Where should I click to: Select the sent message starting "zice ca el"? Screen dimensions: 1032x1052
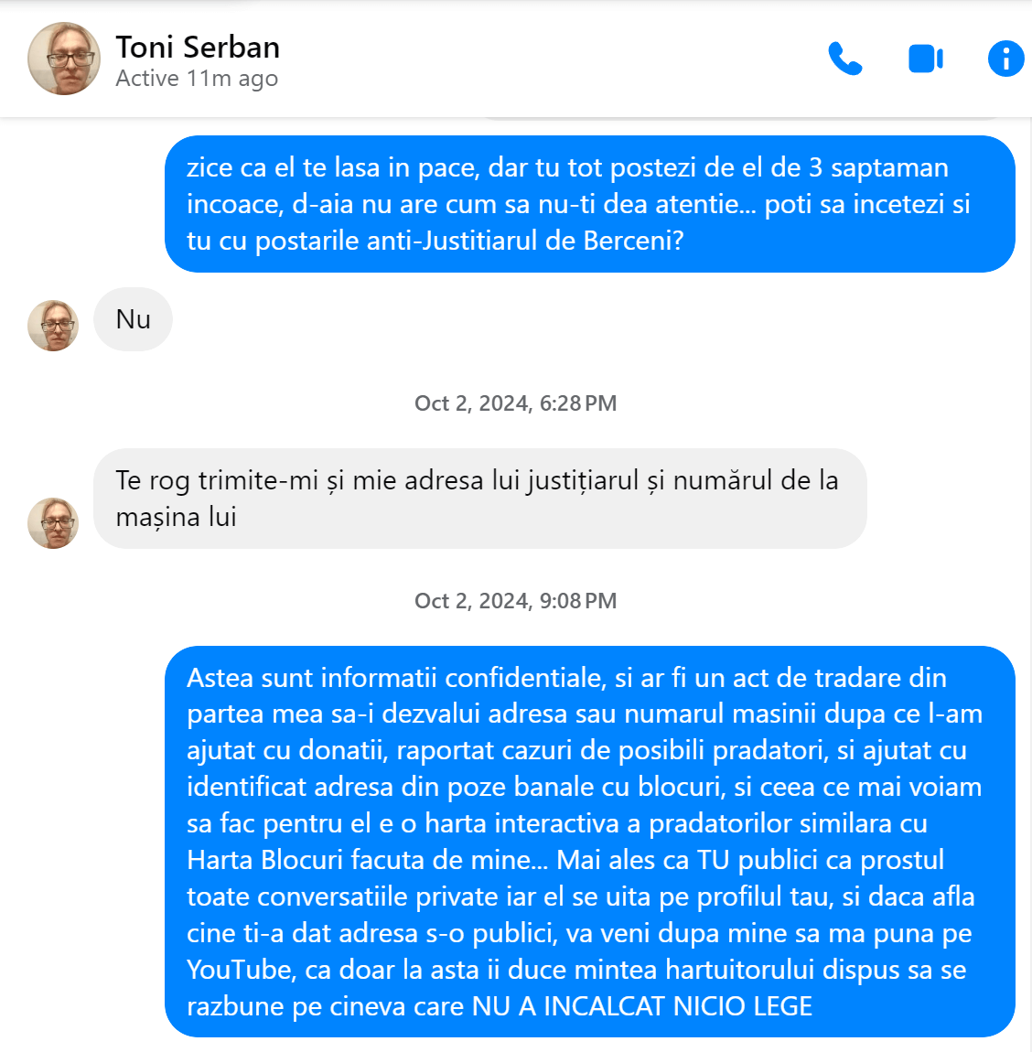[590, 204]
